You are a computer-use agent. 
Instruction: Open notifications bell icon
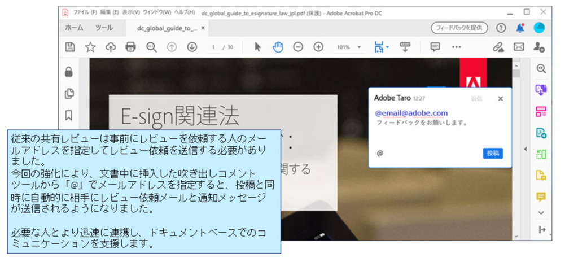(x=520, y=28)
